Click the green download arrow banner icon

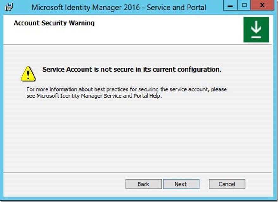click(x=256, y=30)
